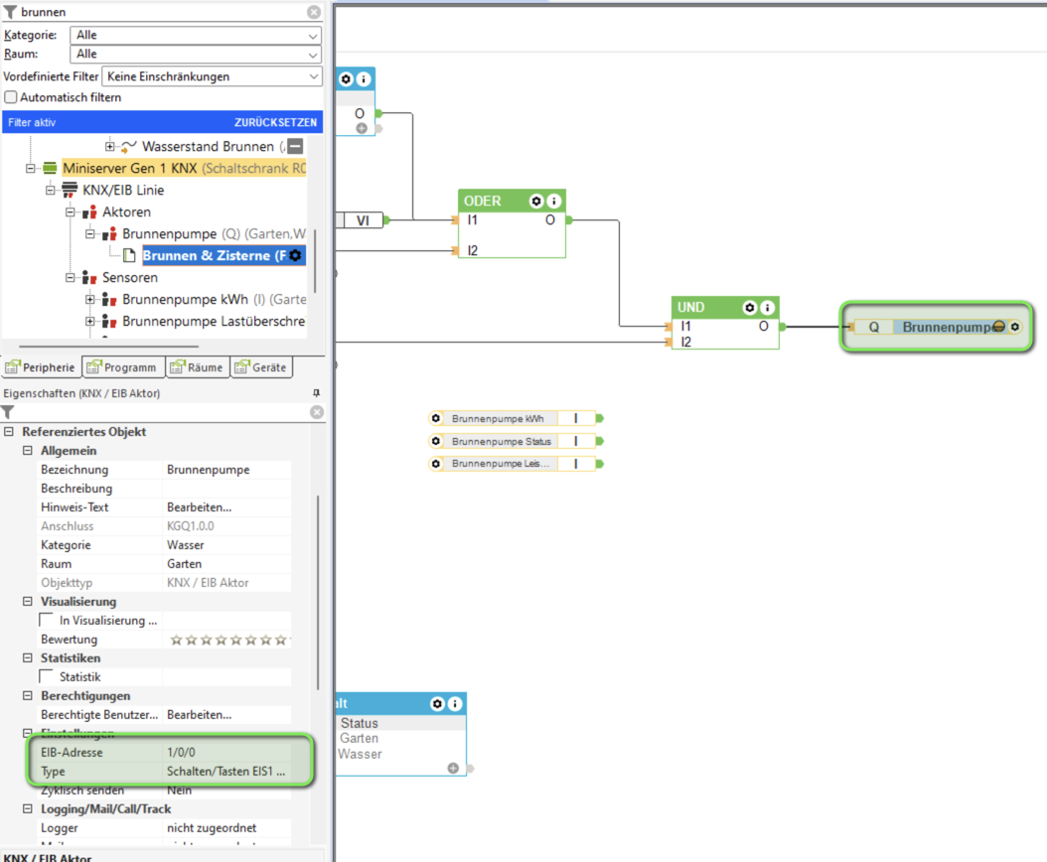The width and height of the screenshot is (1047, 862).
Task: Switch to the Räume tab
Action: click(197, 367)
